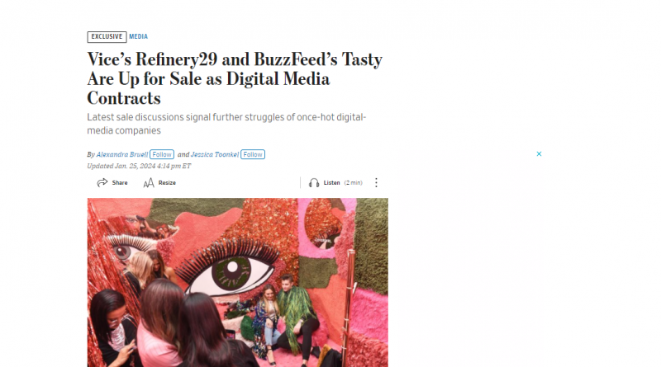Start the Listen audio playback
The height and width of the screenshot is (367, 661).
[332, 182]
